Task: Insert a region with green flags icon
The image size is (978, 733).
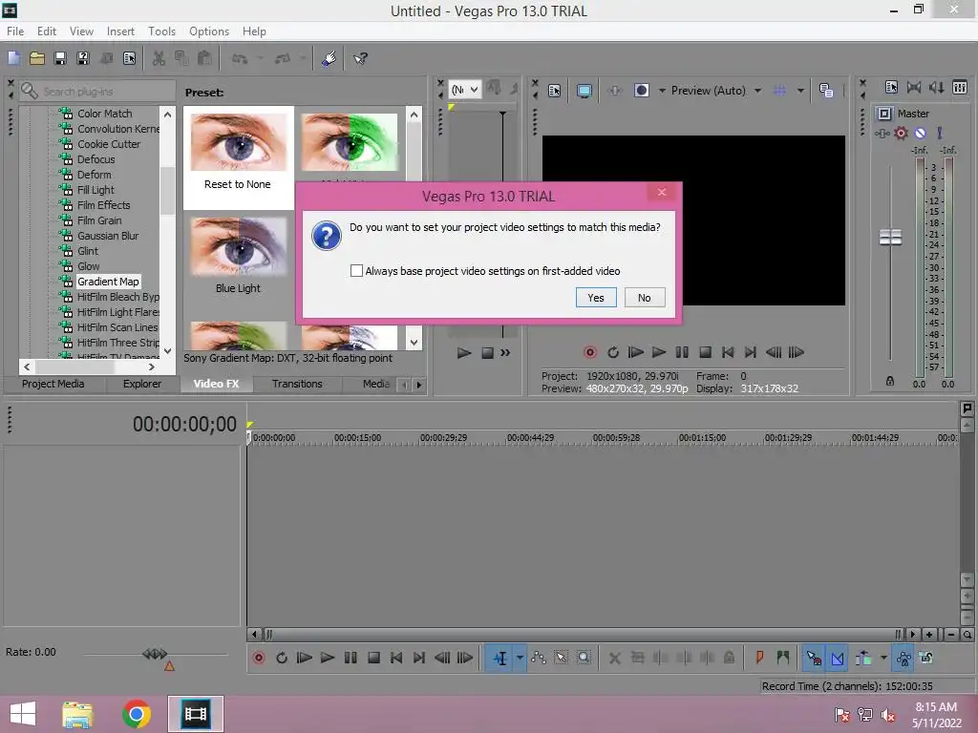Action: [783, 659]
